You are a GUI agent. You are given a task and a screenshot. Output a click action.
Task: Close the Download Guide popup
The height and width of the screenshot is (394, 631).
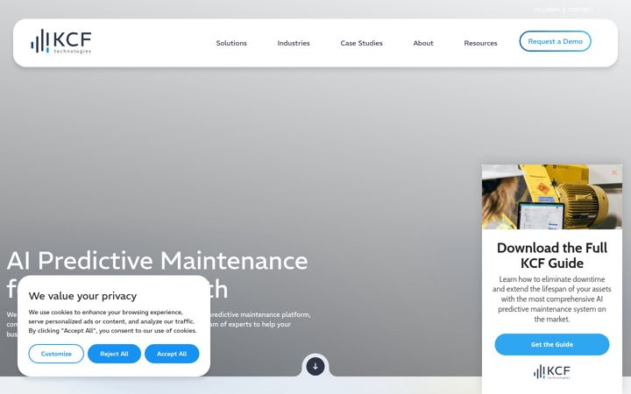(614, 172)
